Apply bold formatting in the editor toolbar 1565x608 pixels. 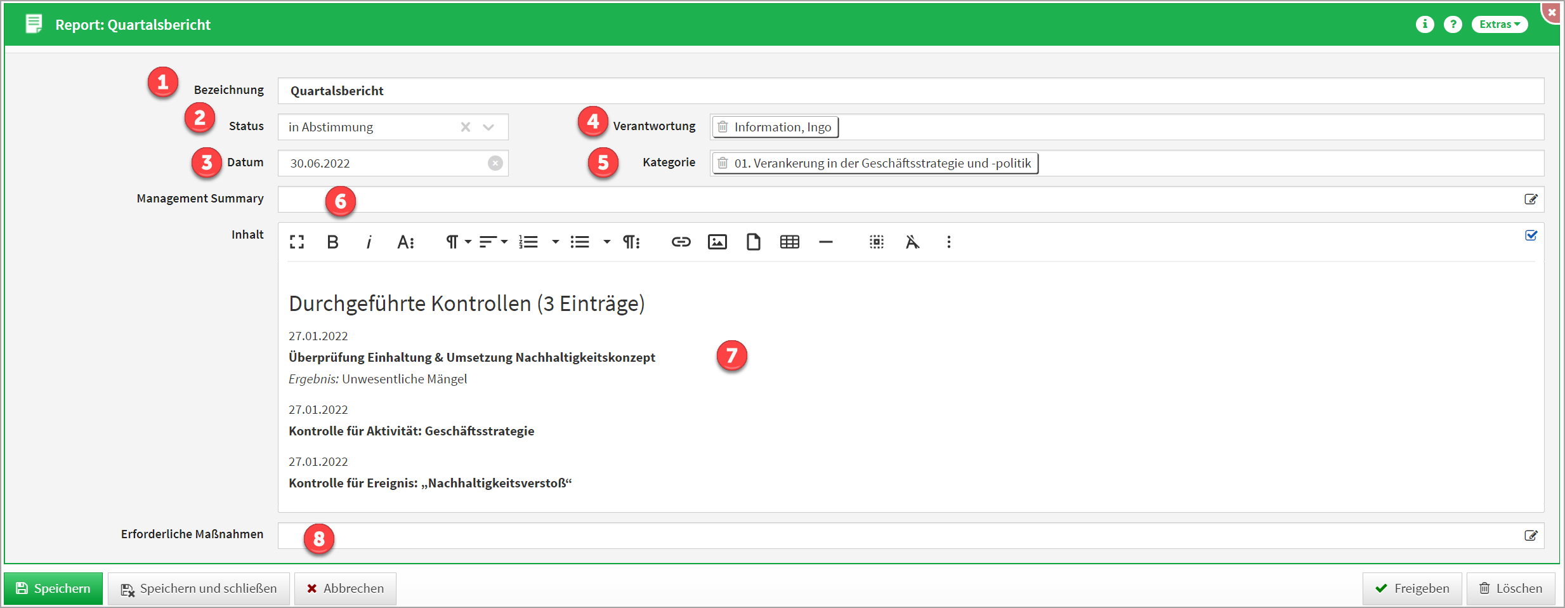(332, 242)
